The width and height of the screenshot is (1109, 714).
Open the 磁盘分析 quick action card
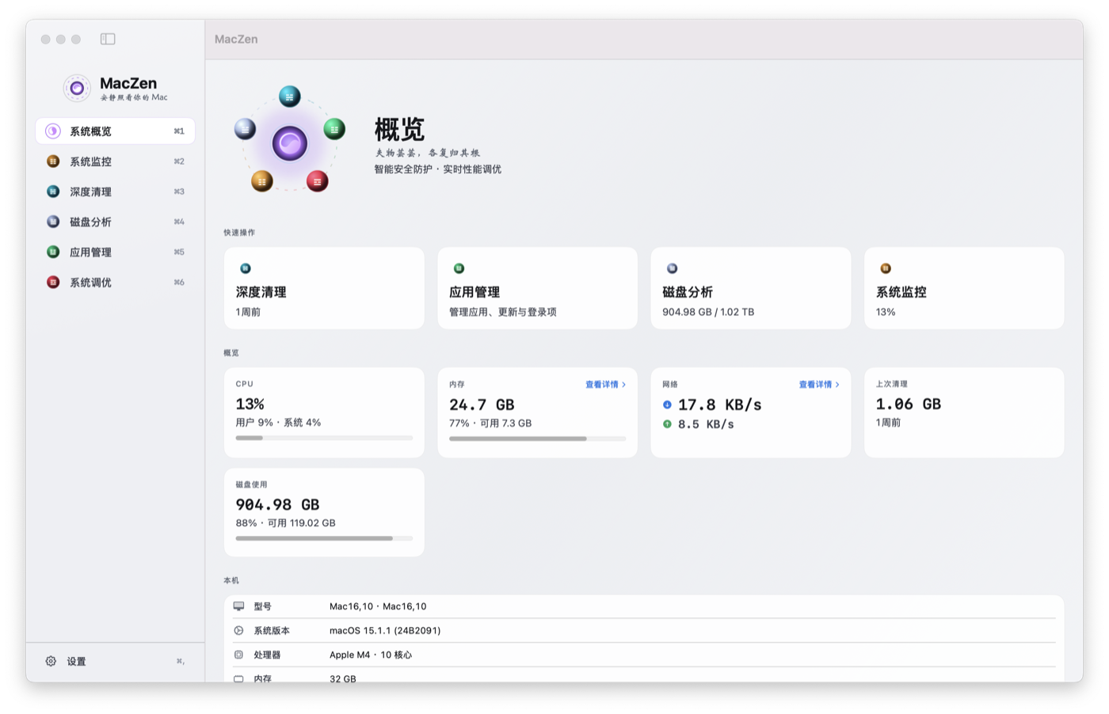click(751, 288)
